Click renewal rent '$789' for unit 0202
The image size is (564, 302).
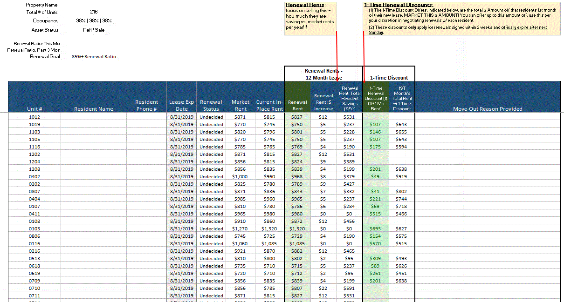click(297, 184)
